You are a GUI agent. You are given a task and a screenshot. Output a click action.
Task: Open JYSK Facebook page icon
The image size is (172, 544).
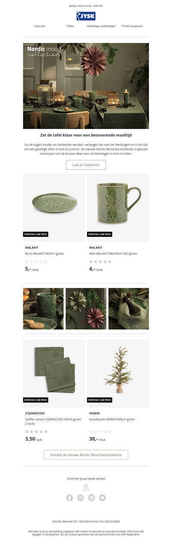(70, 498)
